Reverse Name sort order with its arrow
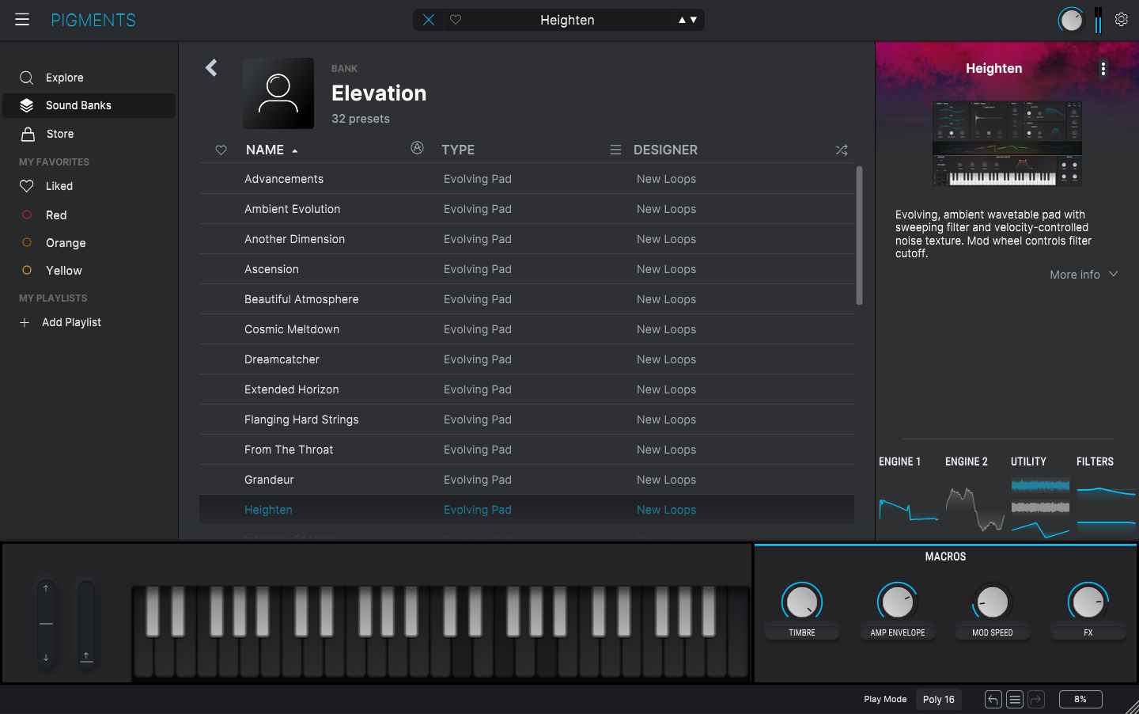 coord(294,150)
